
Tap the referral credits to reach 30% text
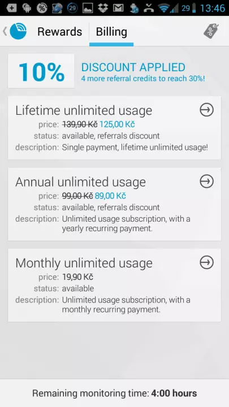click(143, 79)
